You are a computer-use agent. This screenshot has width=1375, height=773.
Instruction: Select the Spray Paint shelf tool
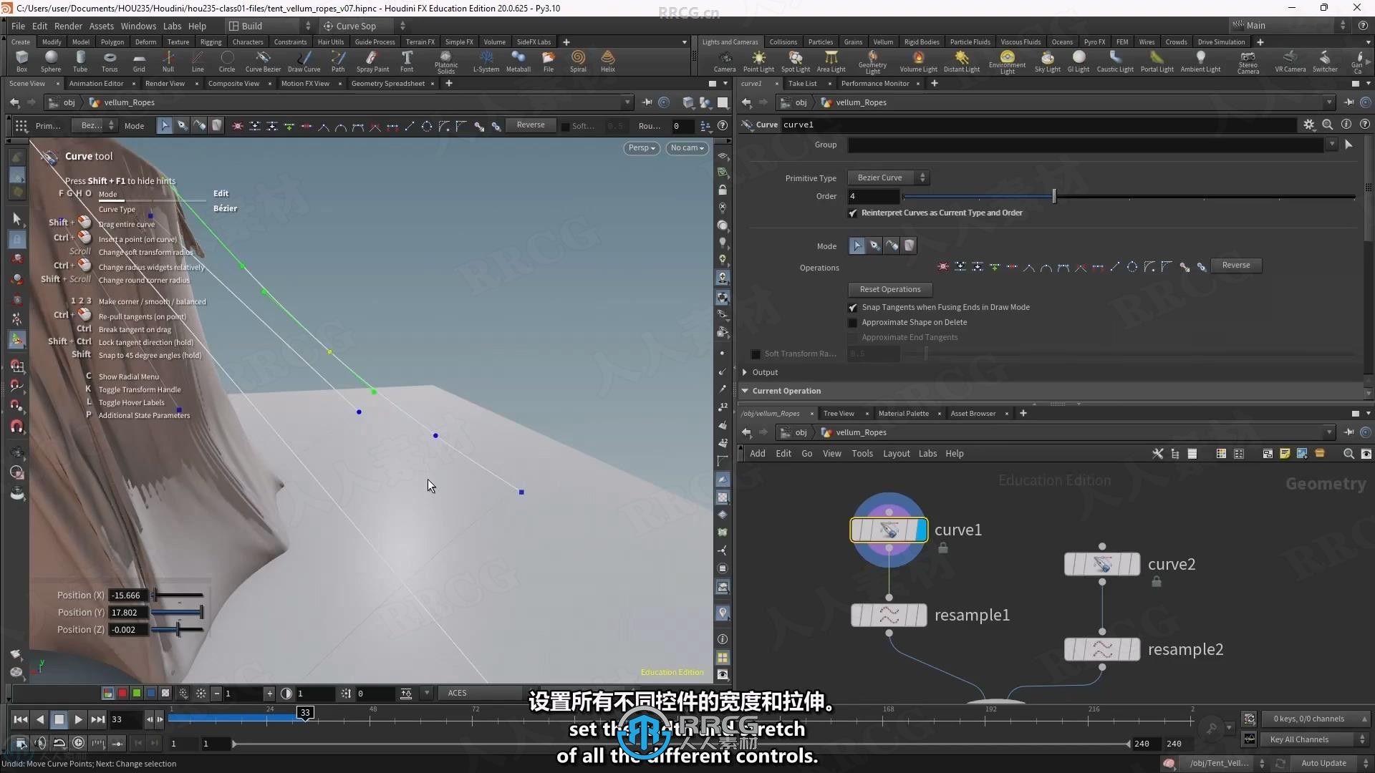tap(372, 61)
